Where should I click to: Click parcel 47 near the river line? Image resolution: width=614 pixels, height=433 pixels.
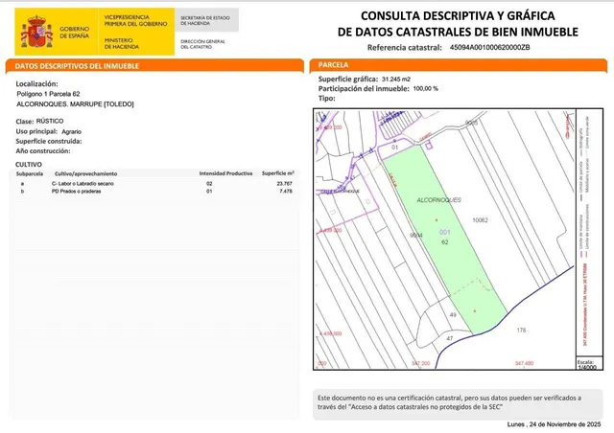point(450,338)
